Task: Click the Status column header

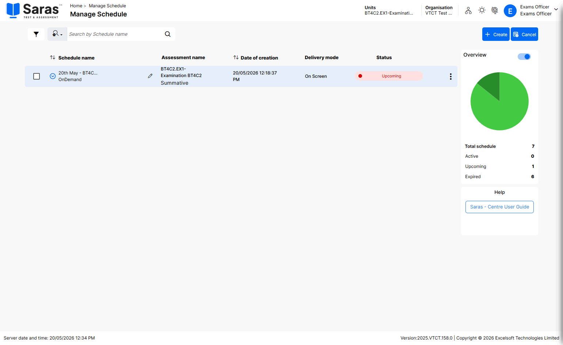Action: 384,57
